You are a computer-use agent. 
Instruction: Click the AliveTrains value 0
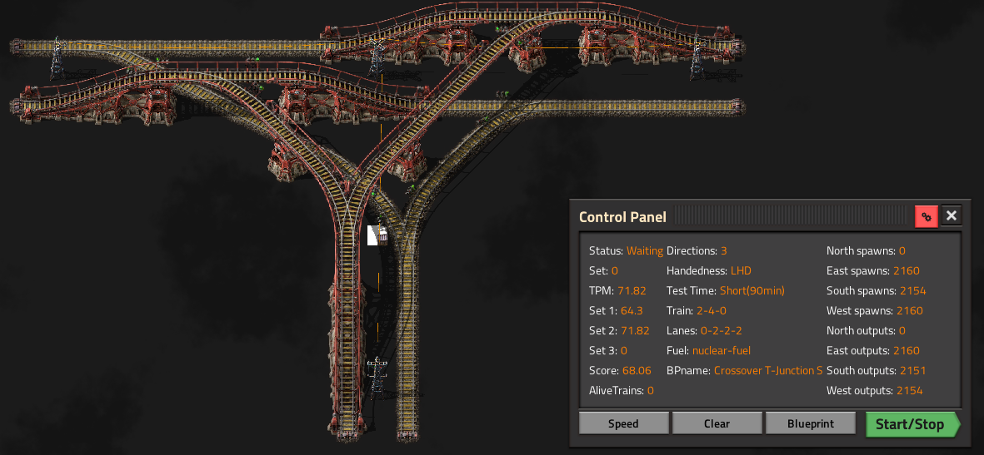tap(650, 390)
